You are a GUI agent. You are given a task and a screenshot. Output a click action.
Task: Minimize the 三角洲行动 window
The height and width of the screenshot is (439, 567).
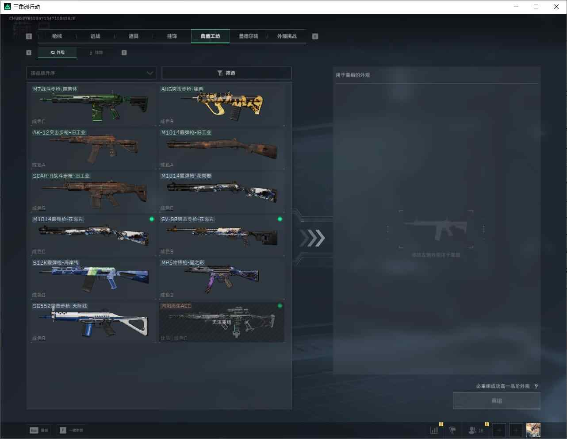point(516,7)
